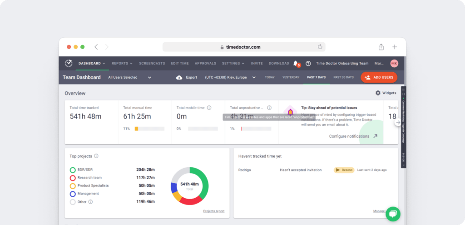This screenshot has height=225, width=465.
Task: Expand the Settings dropdown menu
Action: pos(233,64)
